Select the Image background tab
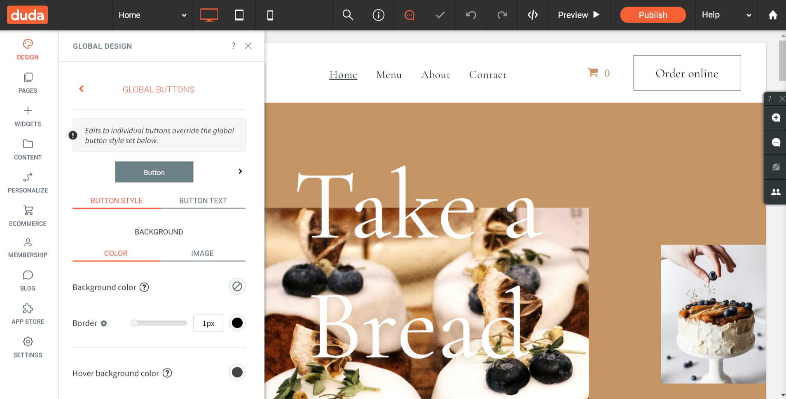Image resolution: width=786 pixels, height=399 pixels. click(x=202, y=253)
